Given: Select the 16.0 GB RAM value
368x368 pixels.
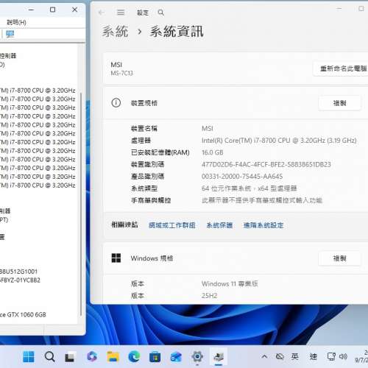Looking at the screenshot, I should coord(213,152).
